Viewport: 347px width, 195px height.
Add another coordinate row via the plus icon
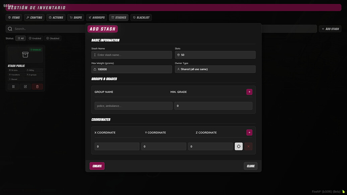[x=249, y=132]
